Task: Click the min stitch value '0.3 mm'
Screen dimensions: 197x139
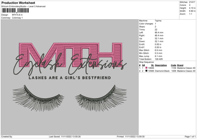Action: coord(159,53)
